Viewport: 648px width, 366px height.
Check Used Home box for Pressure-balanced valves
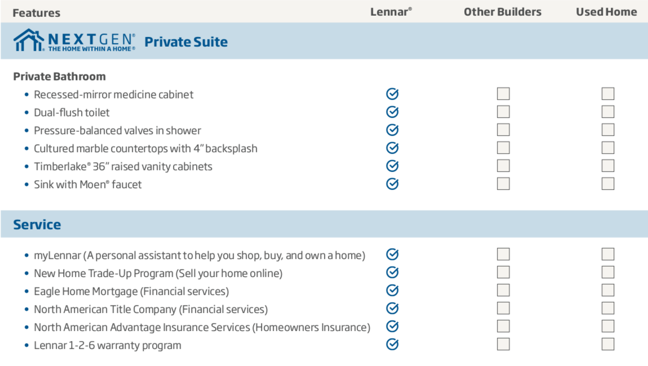607,130
